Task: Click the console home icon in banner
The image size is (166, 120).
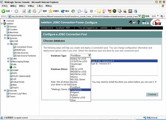Action: pyautogui.click(x=130, y=22)
